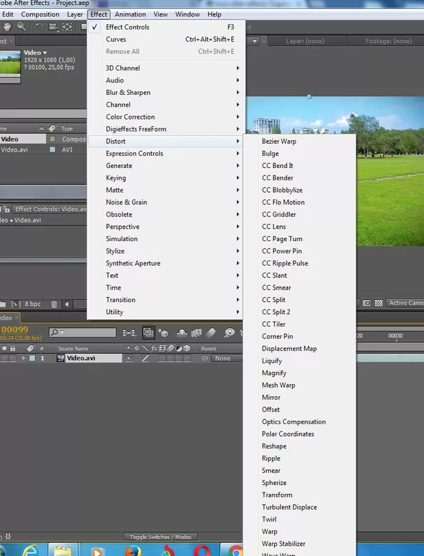Screen dimensions: 424x556
Task: Expand the Video.avi layer properties triangle
Action: pos(24,359)
